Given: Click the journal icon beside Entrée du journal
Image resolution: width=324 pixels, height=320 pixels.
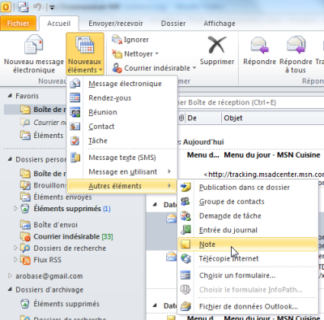Looking at the screenshot, I should (185, 230).
